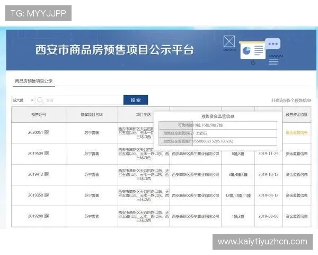Click buildings cell 1幢,2幢
Viewport: 318px width, 255px height.
238,216
